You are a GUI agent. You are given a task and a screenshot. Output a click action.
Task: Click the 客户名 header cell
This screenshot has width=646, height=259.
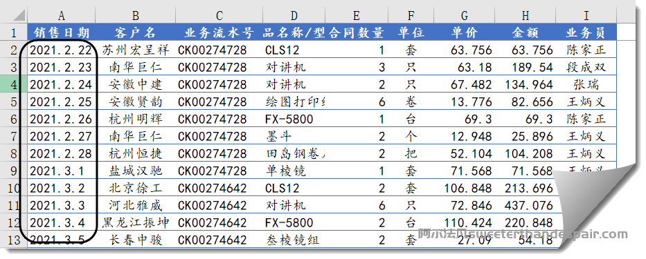[136, 32]
